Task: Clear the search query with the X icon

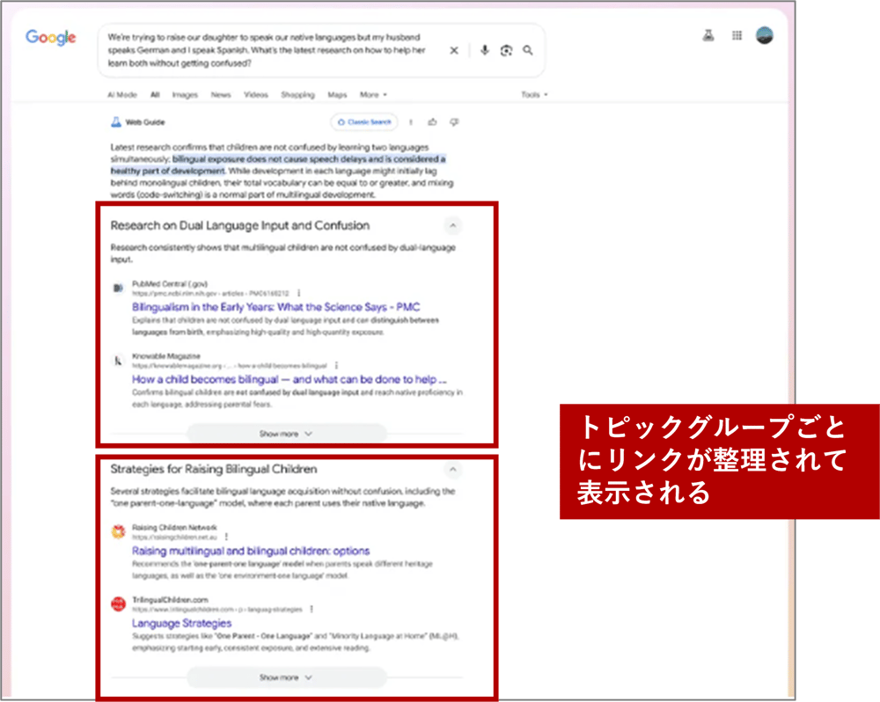Action: pos(454,51)
